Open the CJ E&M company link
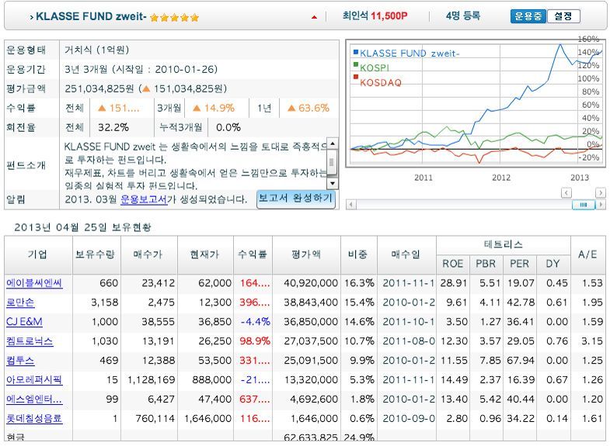Screen dimensions: 610x446 (x=24, y=322)
